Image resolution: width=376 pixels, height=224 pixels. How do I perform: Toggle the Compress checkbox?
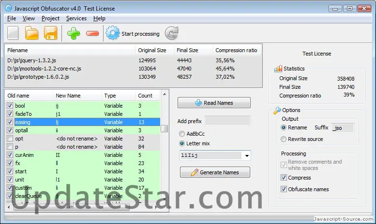284,178
